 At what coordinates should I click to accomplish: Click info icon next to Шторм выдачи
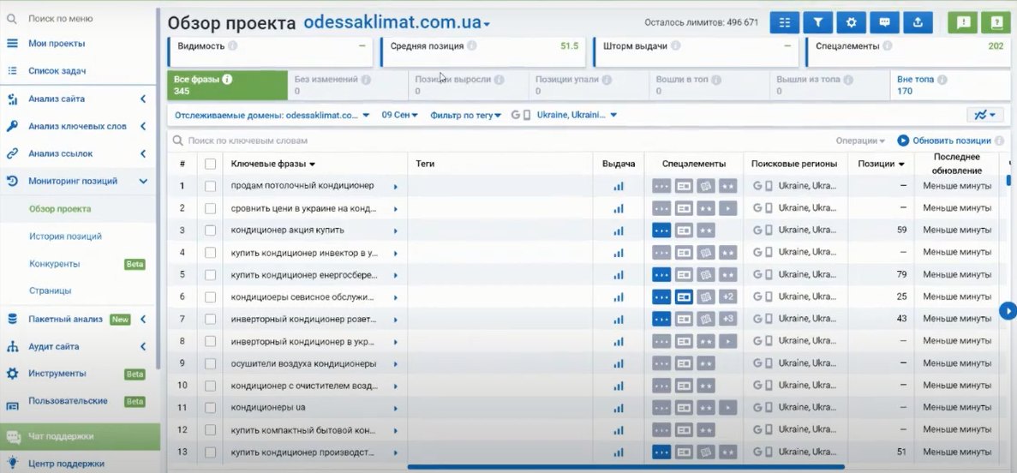(x=675, y=46)
